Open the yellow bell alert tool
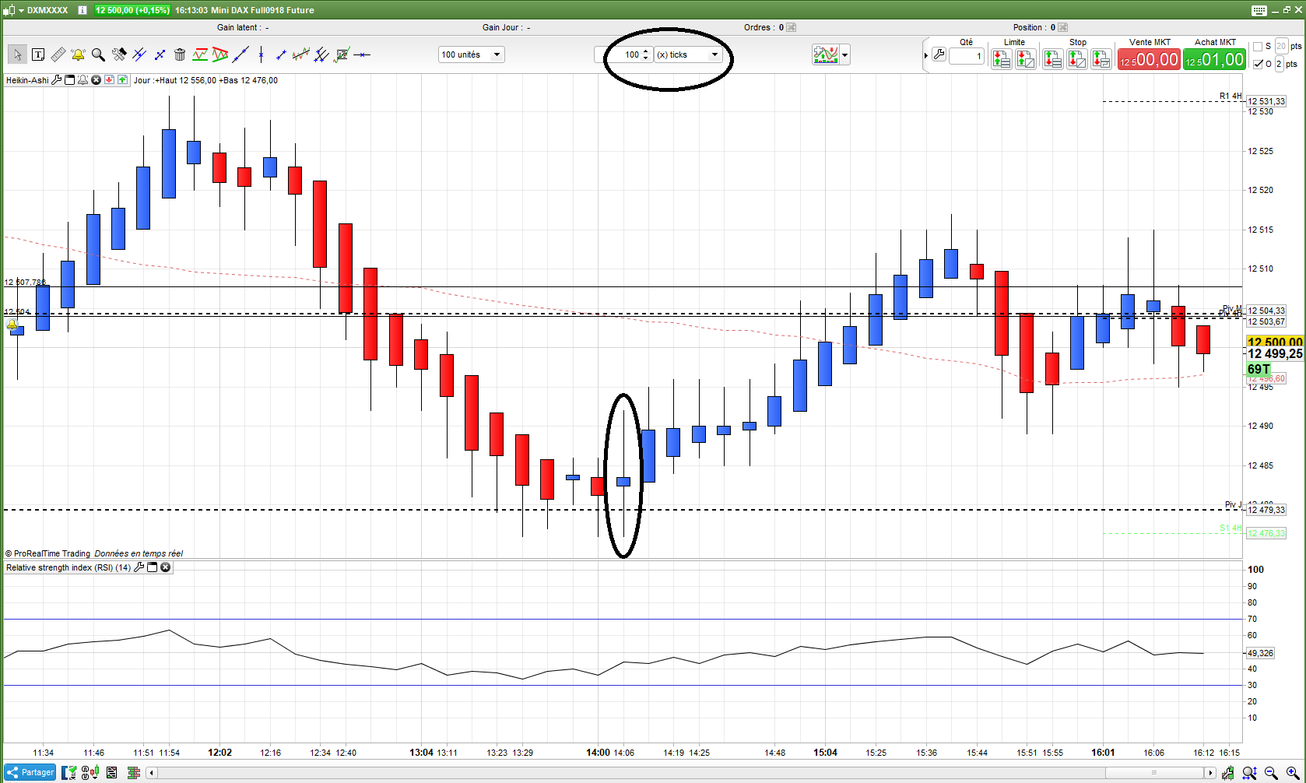The width and height of the screenshot is (1306, 783). click(x=79, y=54)
